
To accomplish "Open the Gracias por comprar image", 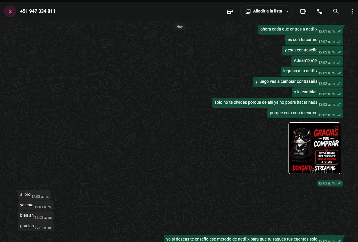I will click(x=314, y=148).
